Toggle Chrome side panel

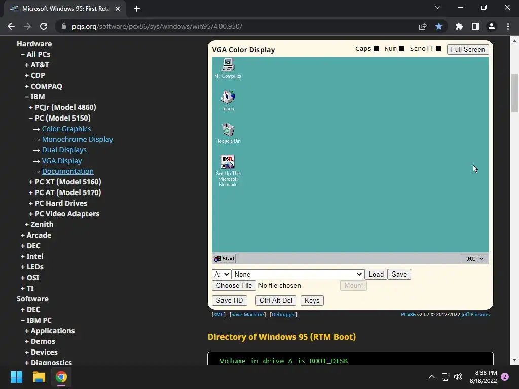pyautogui.click(x=475, y=26)
